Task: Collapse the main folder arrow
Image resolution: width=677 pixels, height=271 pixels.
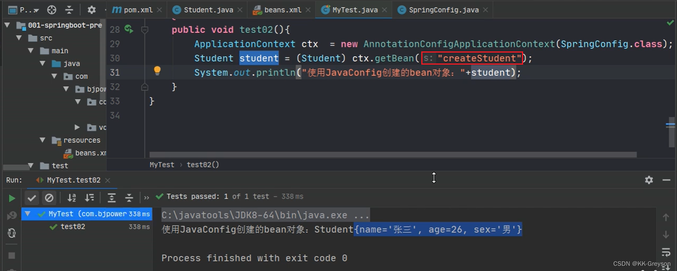Action: 31,51
